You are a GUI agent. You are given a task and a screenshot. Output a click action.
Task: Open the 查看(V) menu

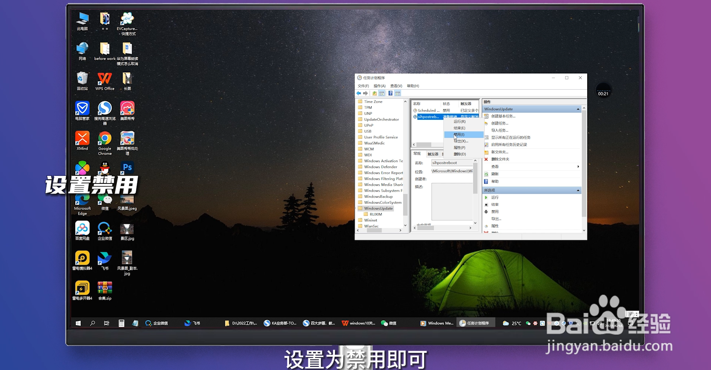click(x=396, y=86)
